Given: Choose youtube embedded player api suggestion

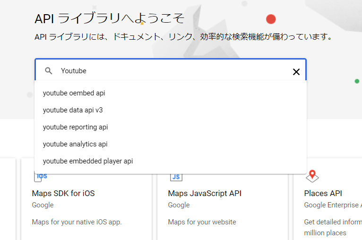Looking at the screenshot, I should coord(88,161).
